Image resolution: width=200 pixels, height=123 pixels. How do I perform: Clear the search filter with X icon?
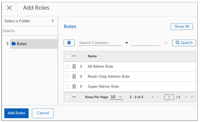click(166, 43)
